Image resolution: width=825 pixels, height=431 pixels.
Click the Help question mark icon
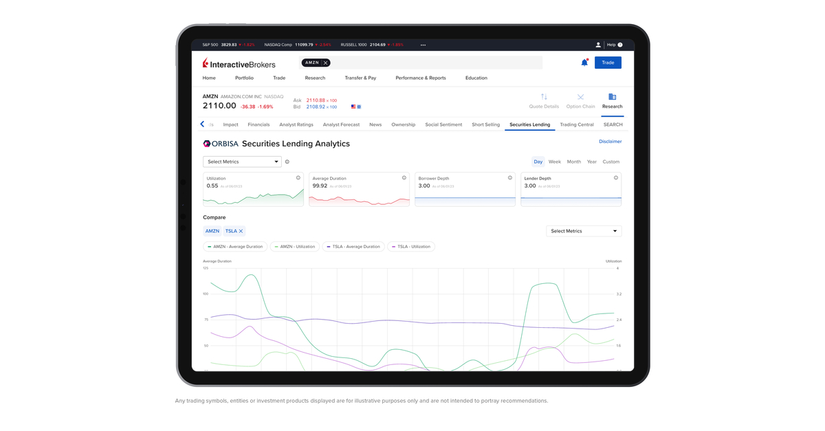621,44
